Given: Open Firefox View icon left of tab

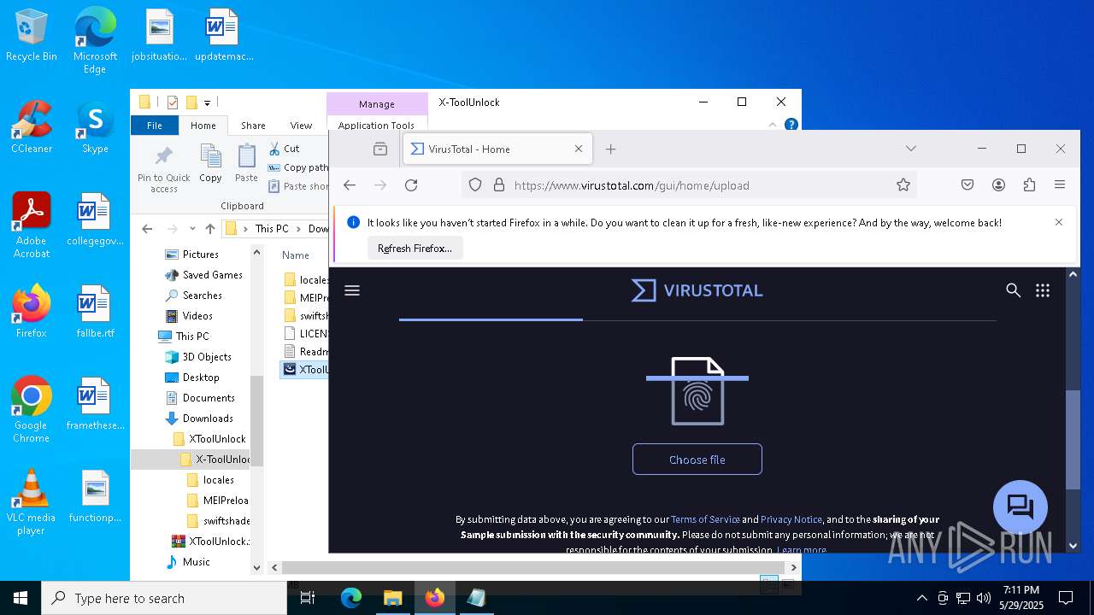Looking at the screenshot, I should coord(380,149).
